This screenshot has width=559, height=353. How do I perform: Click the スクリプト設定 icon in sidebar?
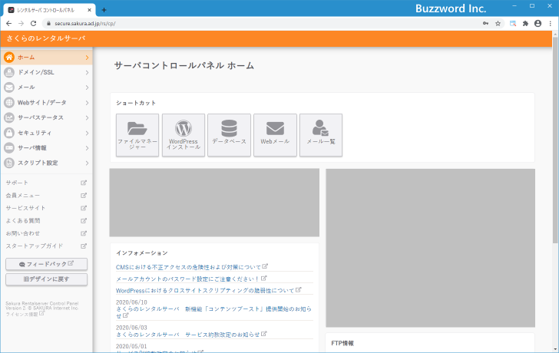click(x=9, y=163)
